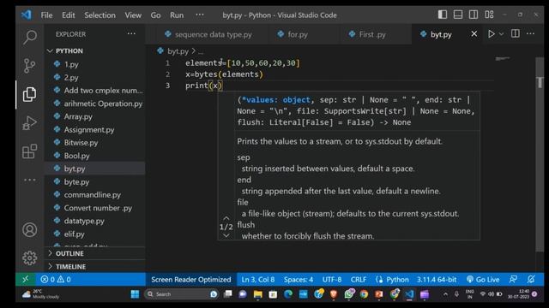Image resolution: width=549 pixels, height=308 pixels.
Task: Close the byt.py editor tab
Action: coord(474,34)
